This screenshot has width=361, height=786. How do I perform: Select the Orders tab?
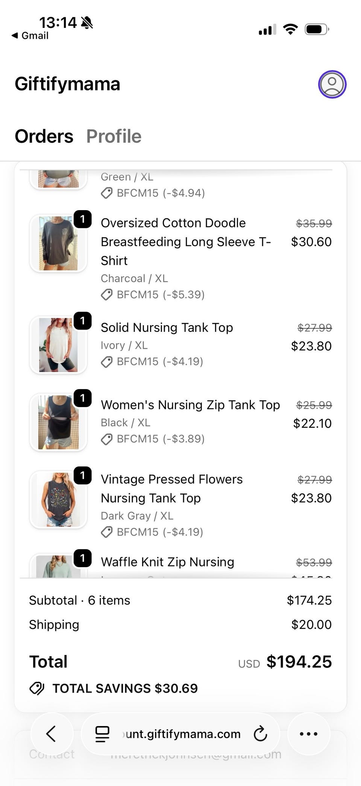coord(44,136)
